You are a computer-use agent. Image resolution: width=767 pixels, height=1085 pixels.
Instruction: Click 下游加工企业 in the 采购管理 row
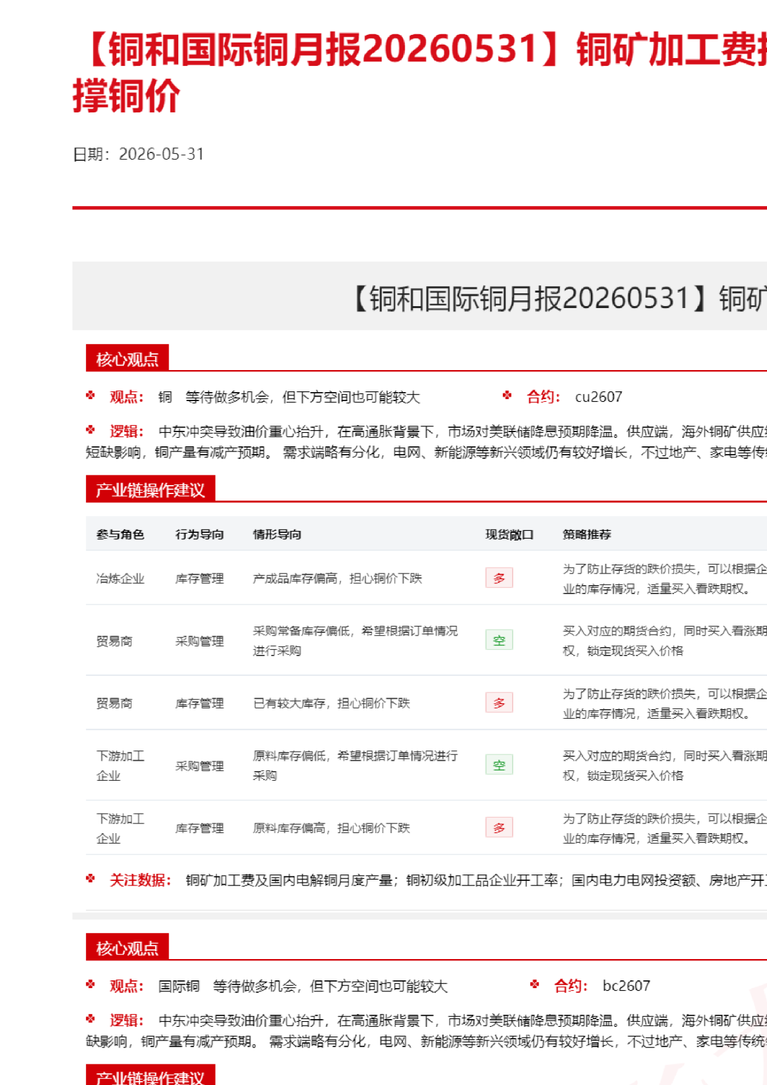(x=120, y=765)
